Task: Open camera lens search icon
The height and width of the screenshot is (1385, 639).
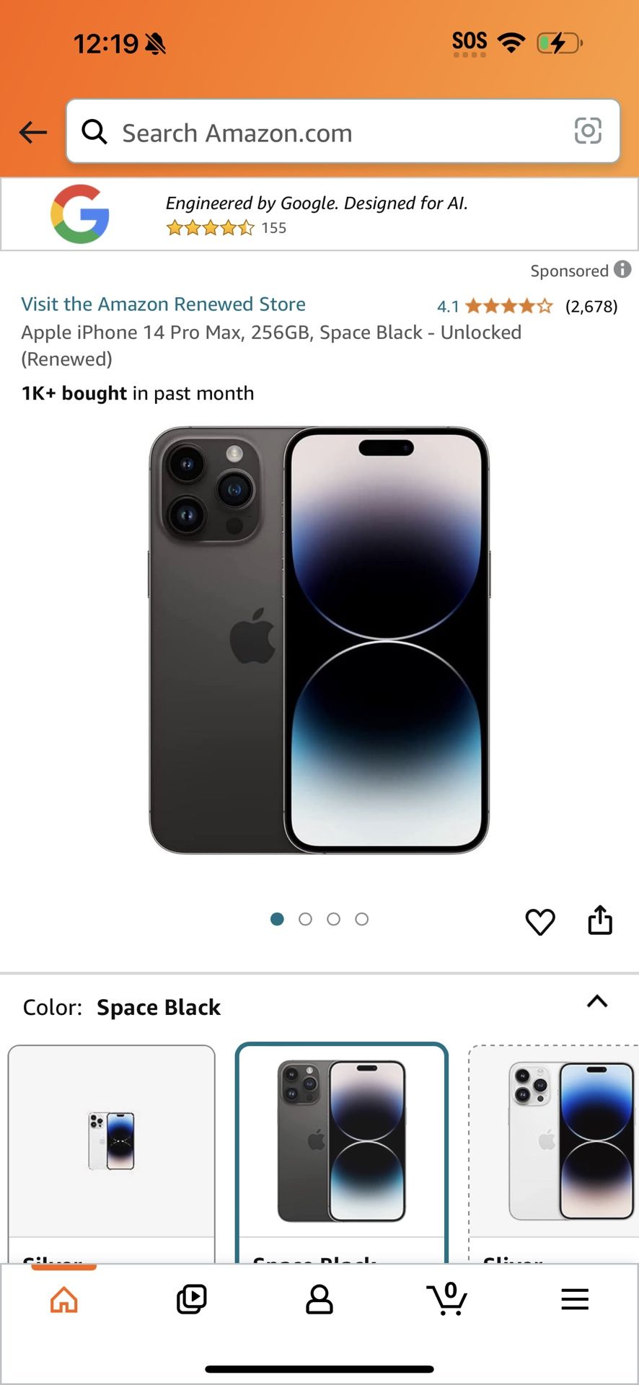Action: click(x=588, y=131)
